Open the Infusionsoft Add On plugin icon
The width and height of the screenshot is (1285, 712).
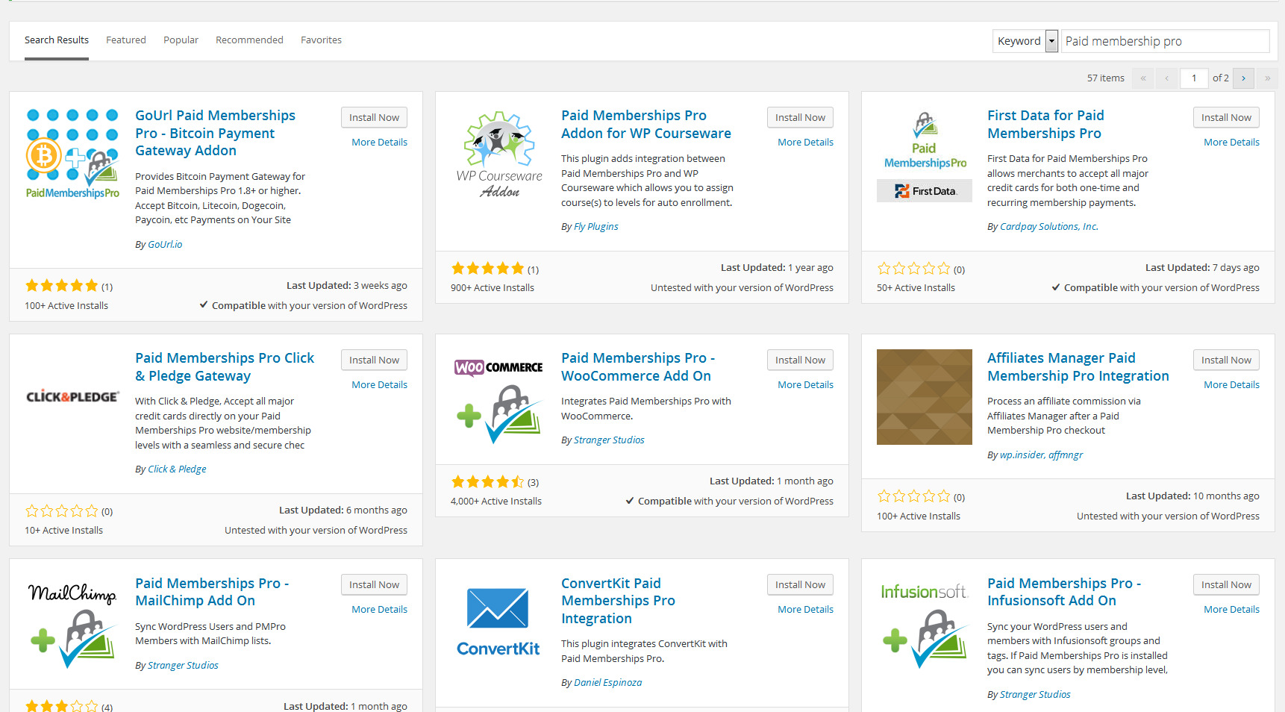pos(925,622)
